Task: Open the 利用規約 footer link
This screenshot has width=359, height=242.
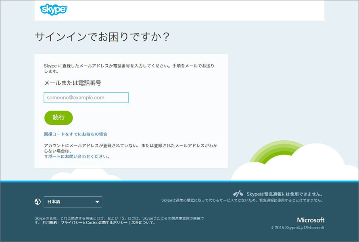Action: click(x=50, y=223)
